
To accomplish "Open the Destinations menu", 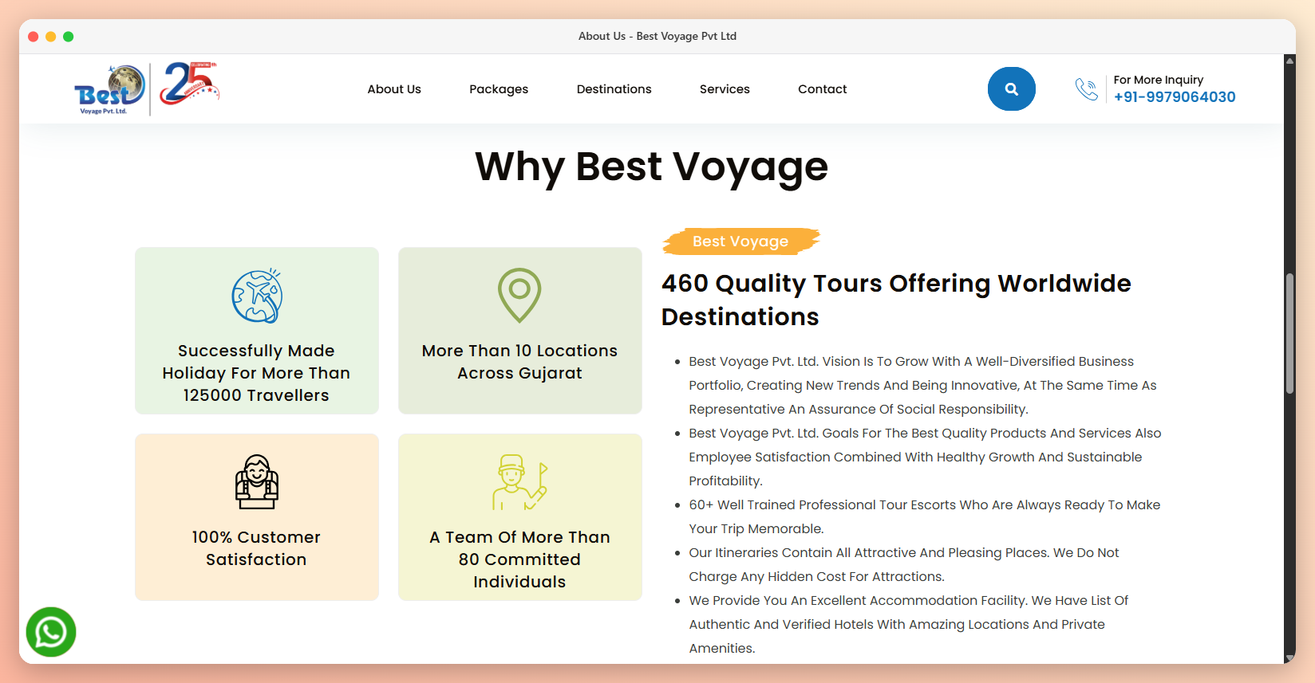I will pos(614,89).
